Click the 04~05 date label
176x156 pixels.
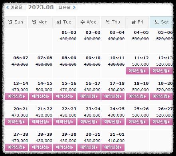tap(141, 33)
